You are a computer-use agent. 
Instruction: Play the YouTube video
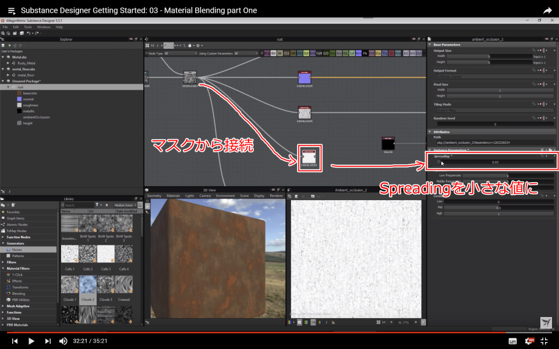point(31,341)
